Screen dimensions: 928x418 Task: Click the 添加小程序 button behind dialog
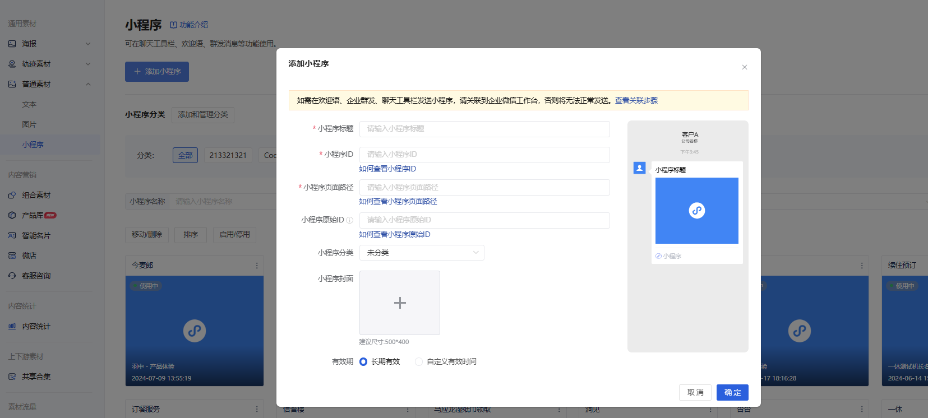click(x=157, y=72)
